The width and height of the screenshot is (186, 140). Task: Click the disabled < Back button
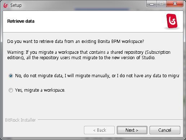point(99,130)
